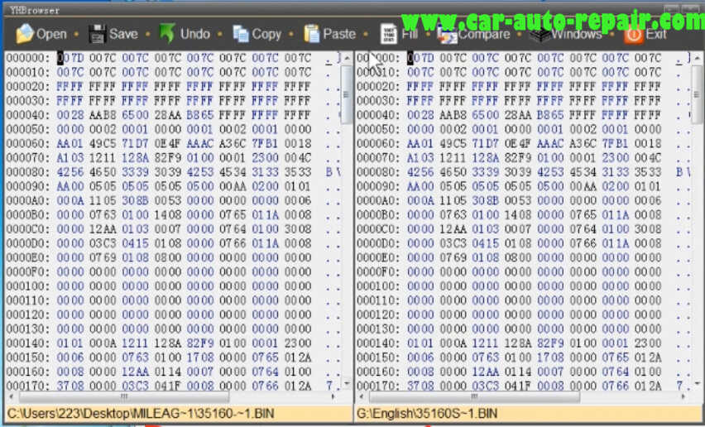Click address 0000C0 in the left pane
The image size is (705, 427).
[28, 229]
